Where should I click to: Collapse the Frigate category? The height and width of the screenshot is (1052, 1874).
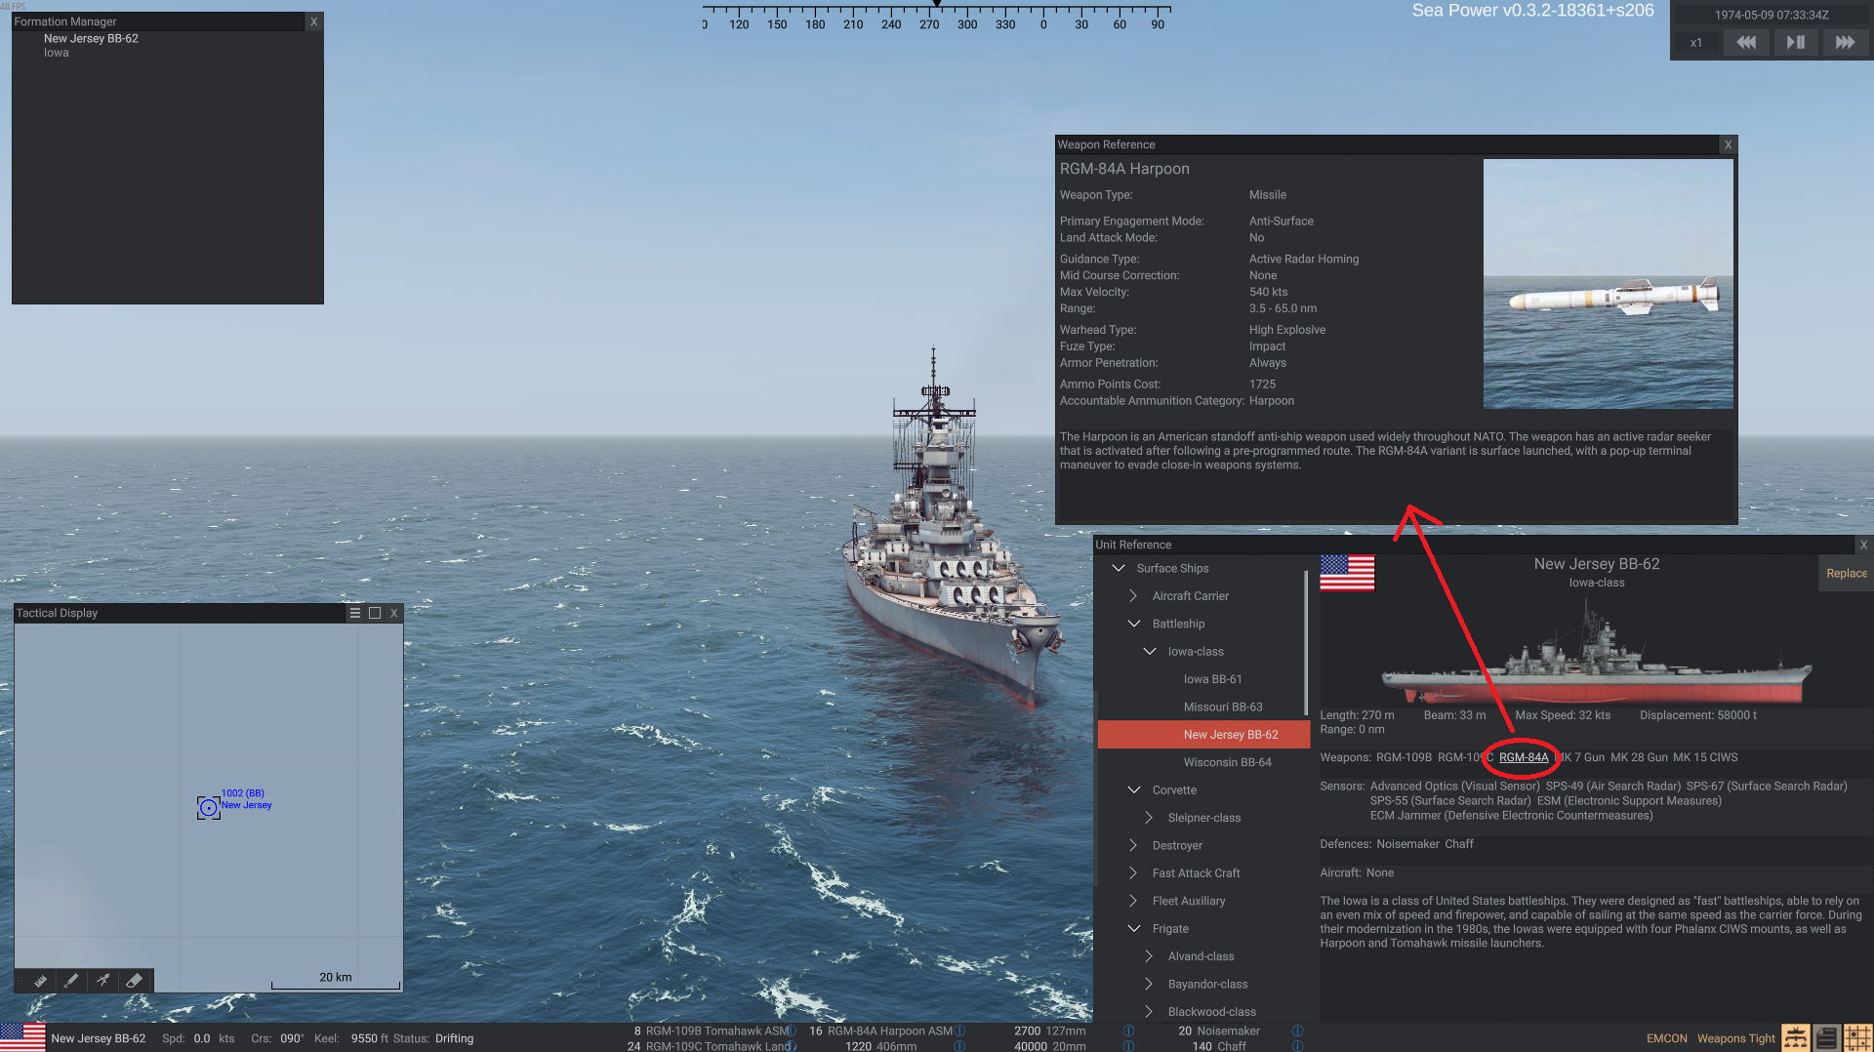[x=1134, y=928]
